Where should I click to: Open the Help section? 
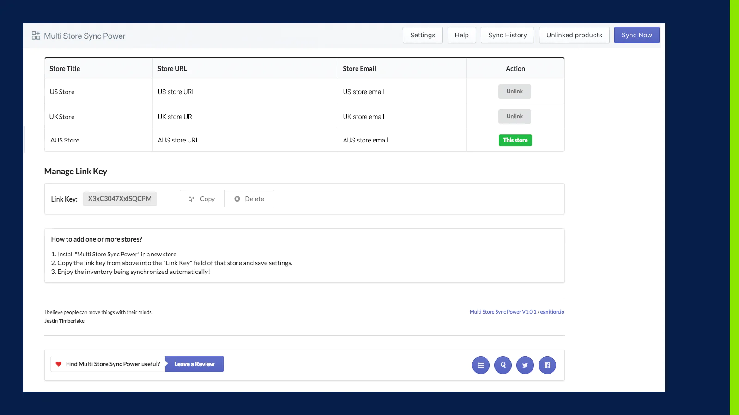(x=461, y=35)
